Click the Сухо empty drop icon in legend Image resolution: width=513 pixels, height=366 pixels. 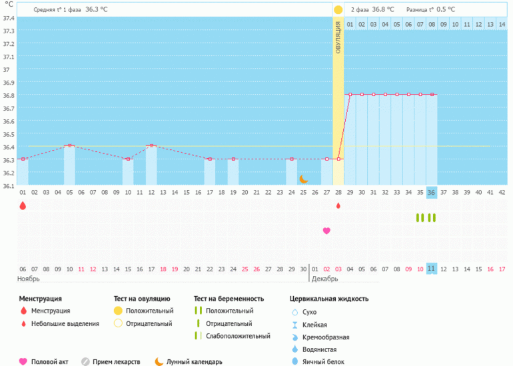pyautogui.click(x=294, y=312)
